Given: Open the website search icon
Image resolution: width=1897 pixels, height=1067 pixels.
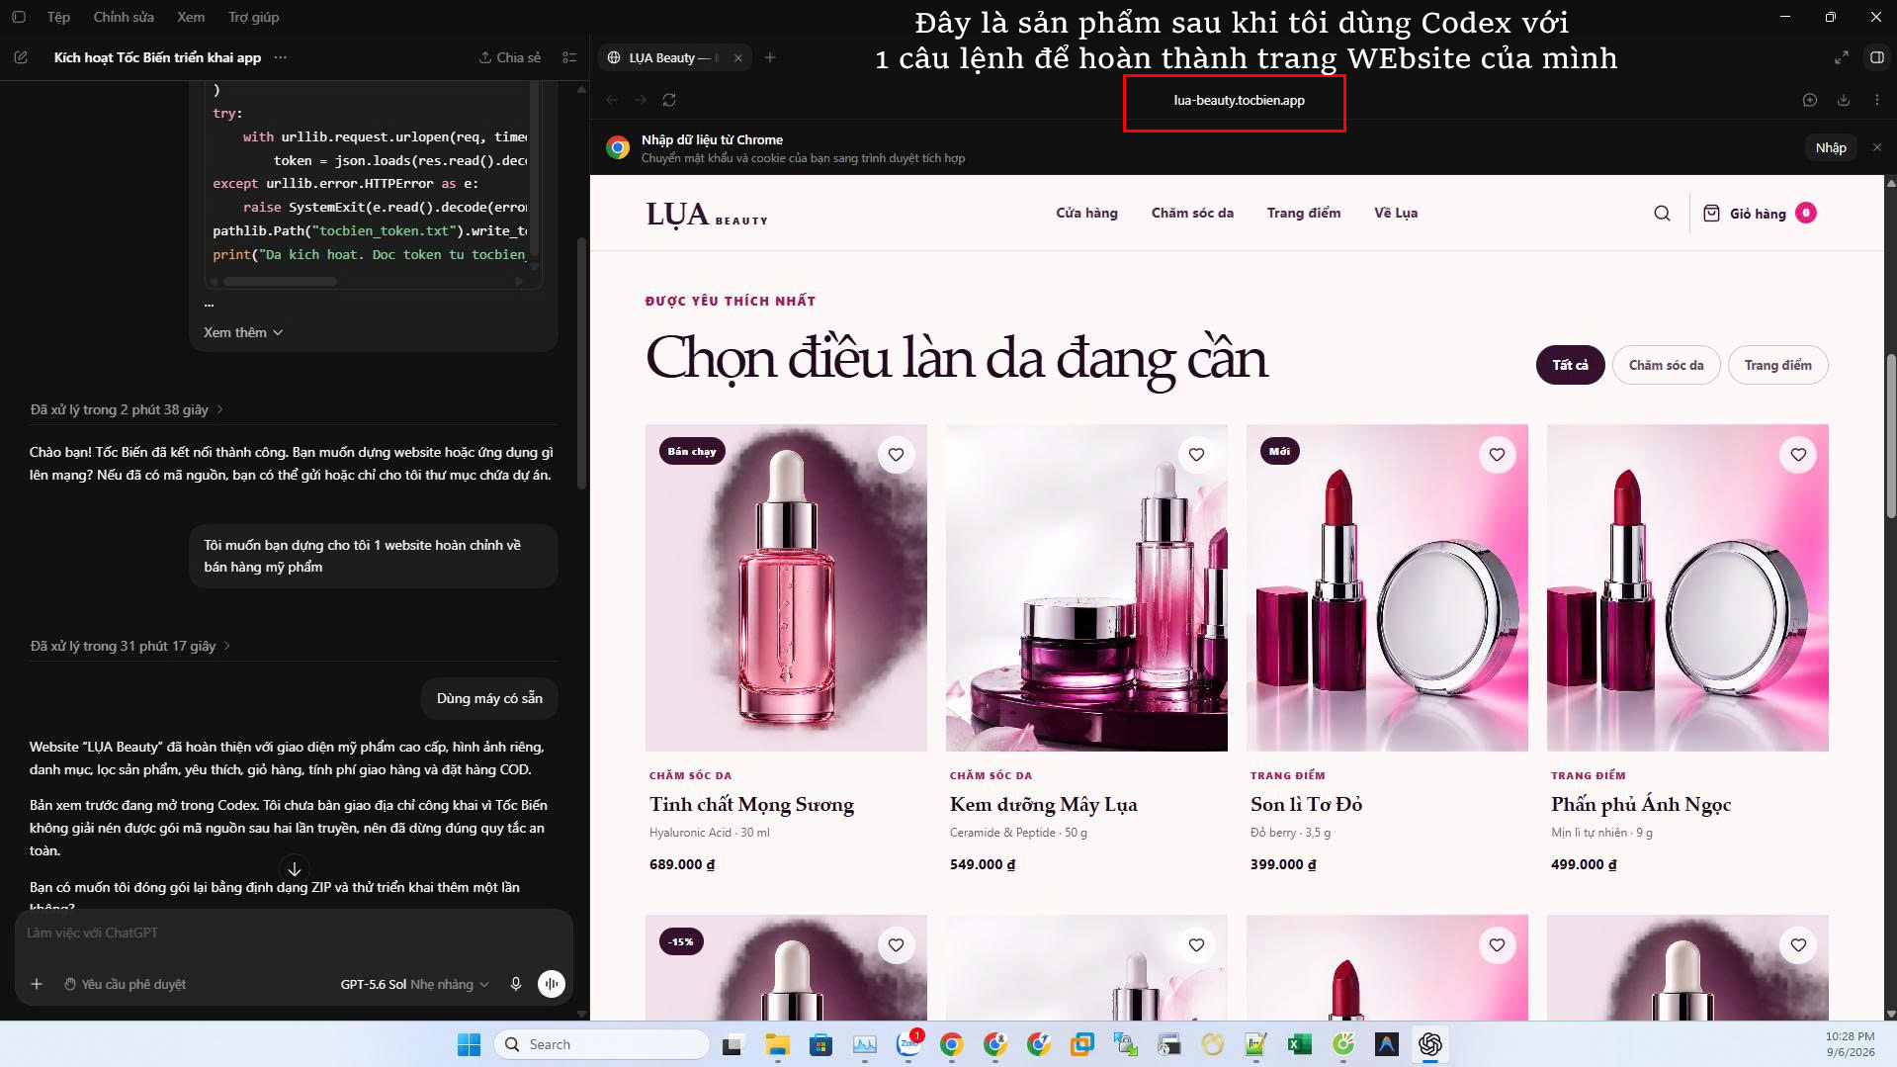Looking at the screenshot, I should [x=1662, y=214].
